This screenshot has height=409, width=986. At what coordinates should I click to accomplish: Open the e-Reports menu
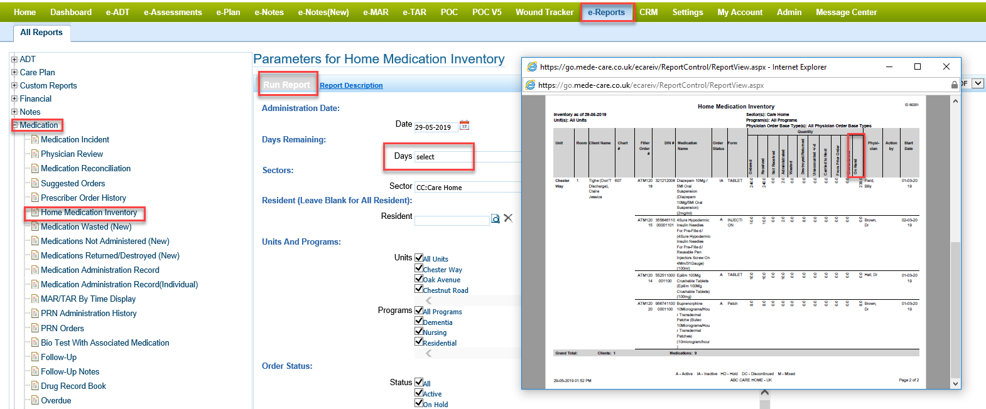[606, 12]
